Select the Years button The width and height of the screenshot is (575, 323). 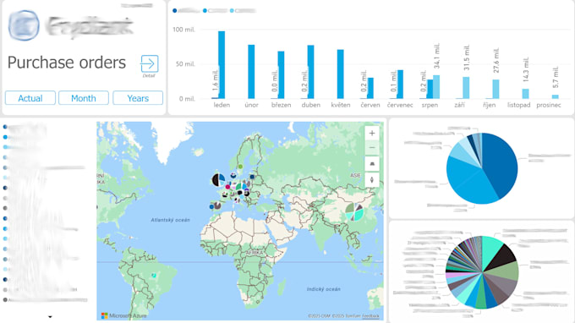[x=138, y=98]
